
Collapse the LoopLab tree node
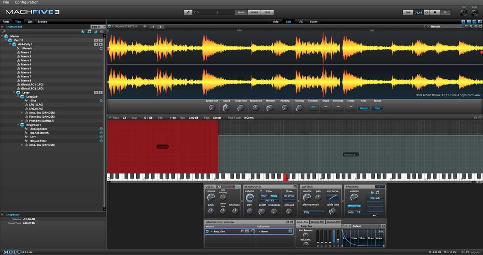(18, 97)
